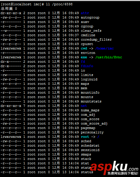Click the 'personality' file name
140x177 pixels.
click(92, 132)
